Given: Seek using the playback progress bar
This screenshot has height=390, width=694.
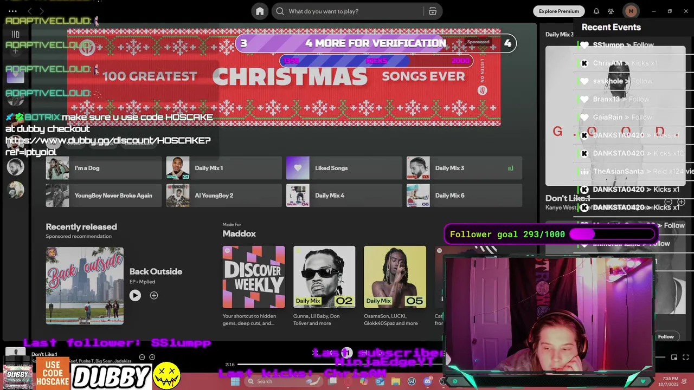Looking at the screenshot, I should coord(340,365).
